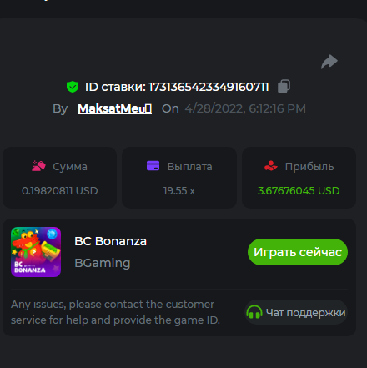Click the red Прибыль hand icon
367x368 pixels.
pos(271,166)
